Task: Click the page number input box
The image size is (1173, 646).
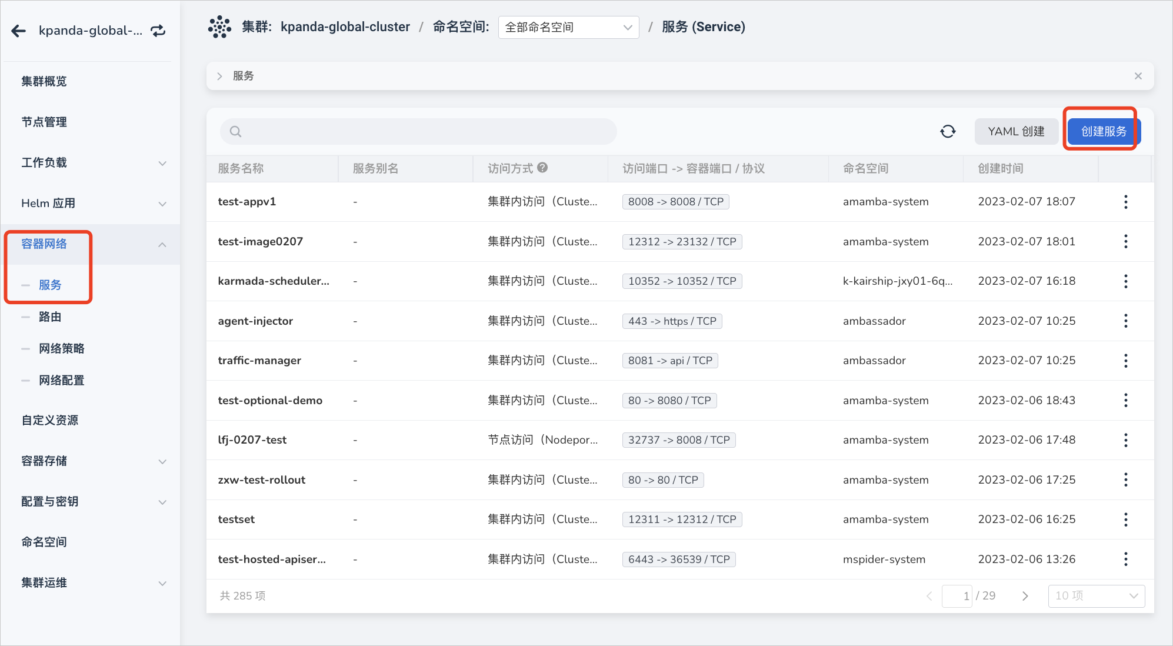Action: click(x=957, y=596)
